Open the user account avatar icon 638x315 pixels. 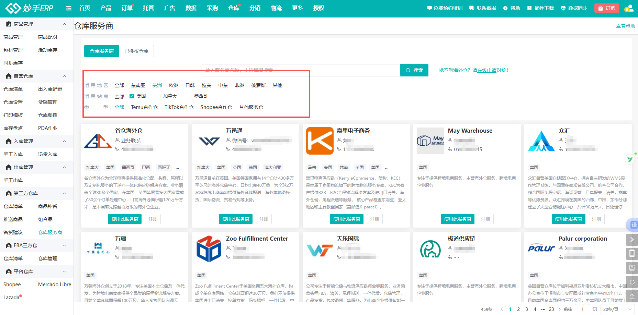(628, 8)
